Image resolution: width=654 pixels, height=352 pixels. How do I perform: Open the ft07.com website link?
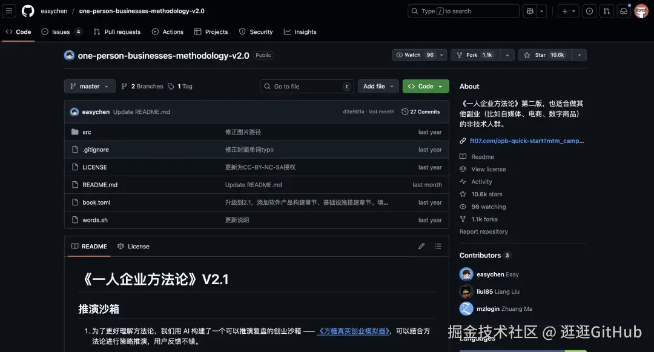pos(527,141)
